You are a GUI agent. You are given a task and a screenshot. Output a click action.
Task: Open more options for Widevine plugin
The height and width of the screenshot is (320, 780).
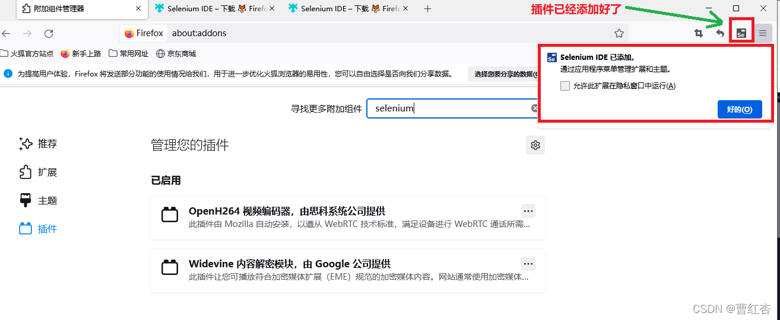click(528, 263)
